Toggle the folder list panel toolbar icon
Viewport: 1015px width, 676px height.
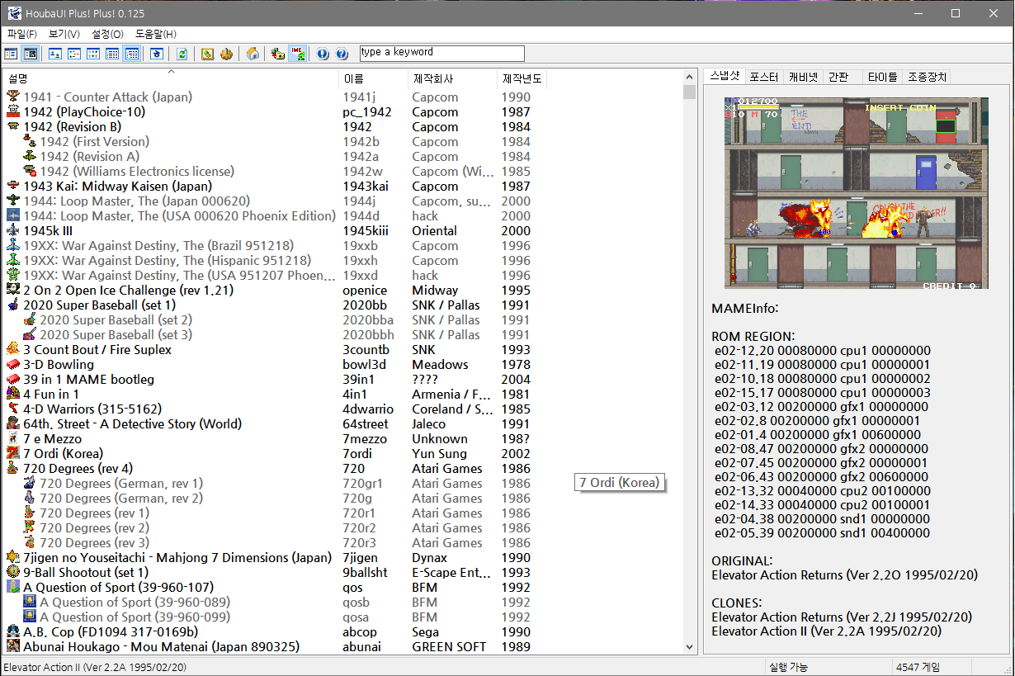tap(11, 54)
